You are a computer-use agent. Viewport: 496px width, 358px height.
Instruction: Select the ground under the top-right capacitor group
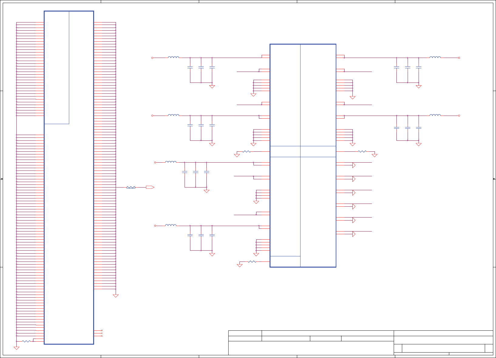point(419,87)
